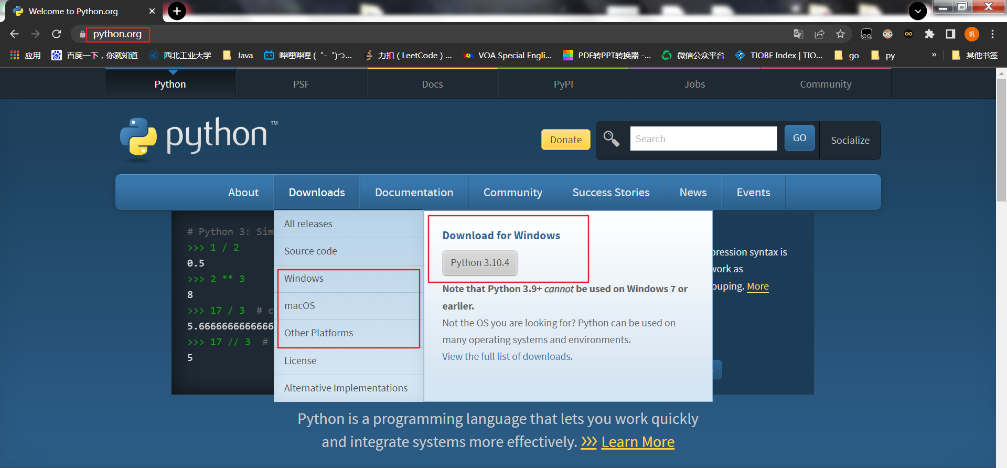Show hidden bookmarks with double chevron
Screen dimensions: 1007x468
pyautogui.click(x=934, y=55)
